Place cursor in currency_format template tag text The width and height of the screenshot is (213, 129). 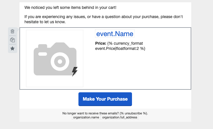pyautogui.click(x=125, y=43)
